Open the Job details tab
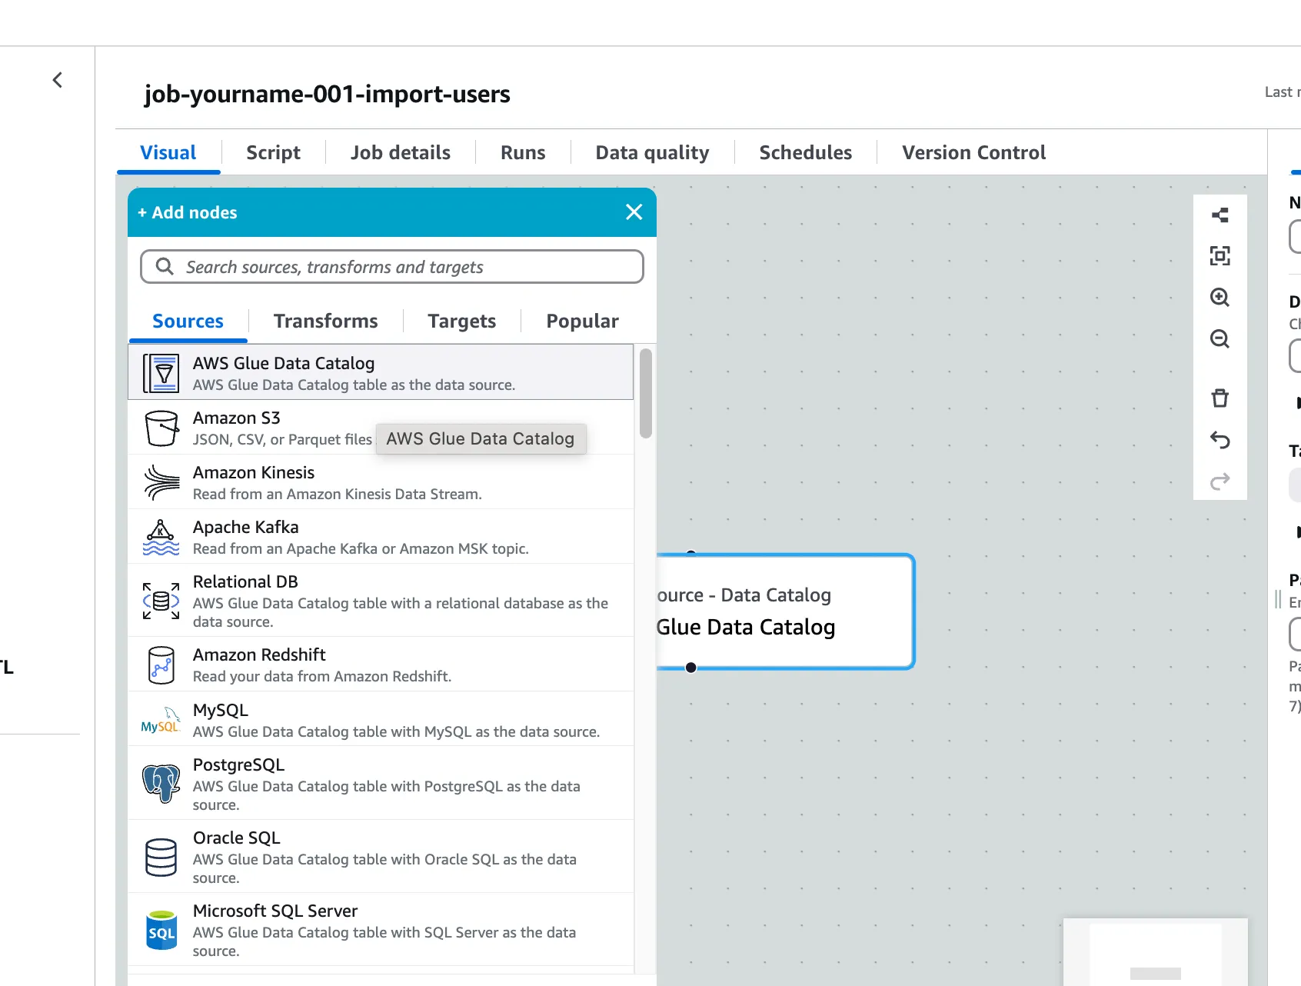The width and height of the screenshot is (1301, 986). [400, 152]
